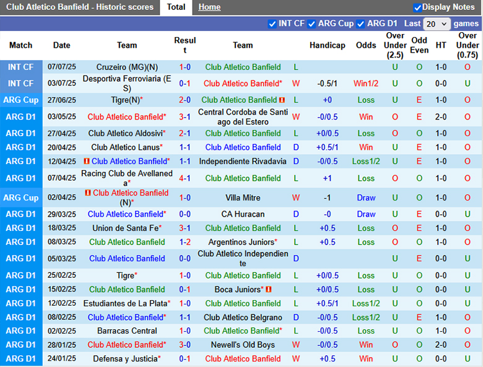The width and height of the screenshot is (483, 367).
Task: Open Defensa y Justicia team link
Action: [x=125, y=358]
